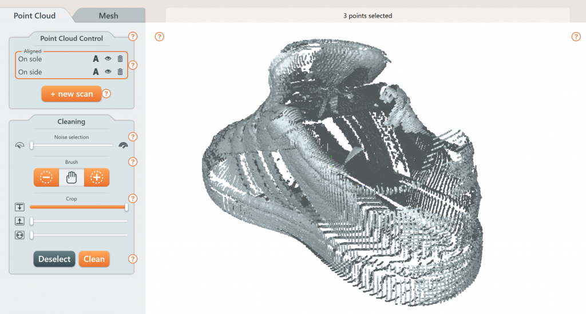586x314 pixels.
Task: Click the Clean button
Action: pos(94,259)
